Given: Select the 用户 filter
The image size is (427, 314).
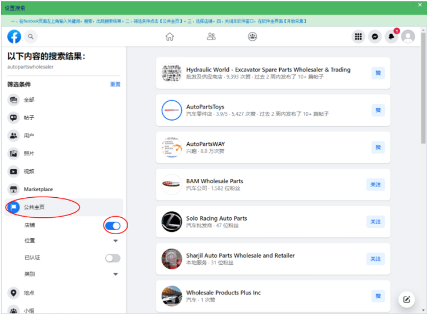Looking at the screenshot, I should (64, 135).
